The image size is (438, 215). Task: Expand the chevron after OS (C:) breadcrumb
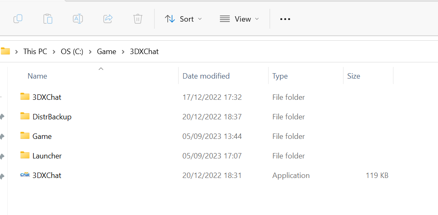[x=90, y=52]
